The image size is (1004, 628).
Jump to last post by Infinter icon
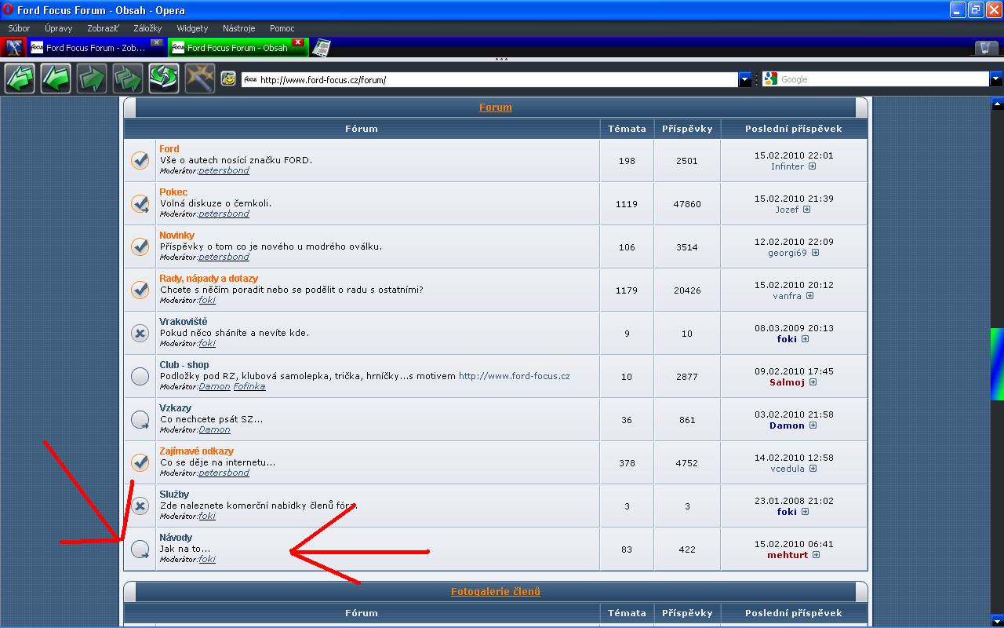point(812,166)
